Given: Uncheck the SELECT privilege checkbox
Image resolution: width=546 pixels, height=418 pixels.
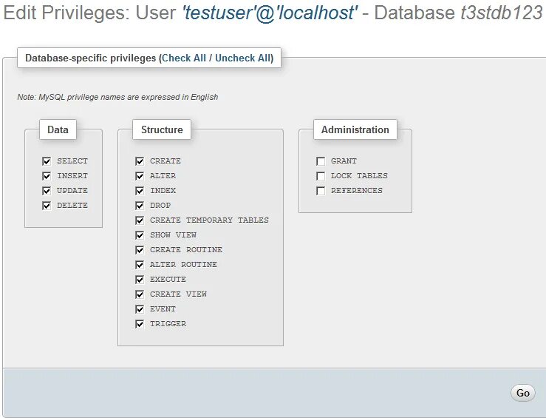Looking at the screenshot, I should pyautogui.click(x=47, y=161).
